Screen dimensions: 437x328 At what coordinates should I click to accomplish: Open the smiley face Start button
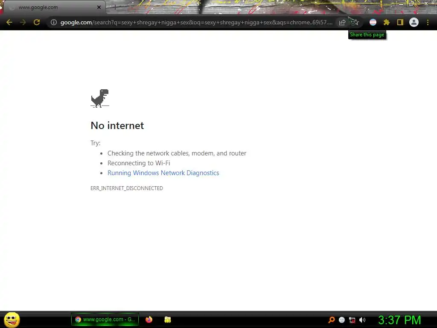[12, 319]
